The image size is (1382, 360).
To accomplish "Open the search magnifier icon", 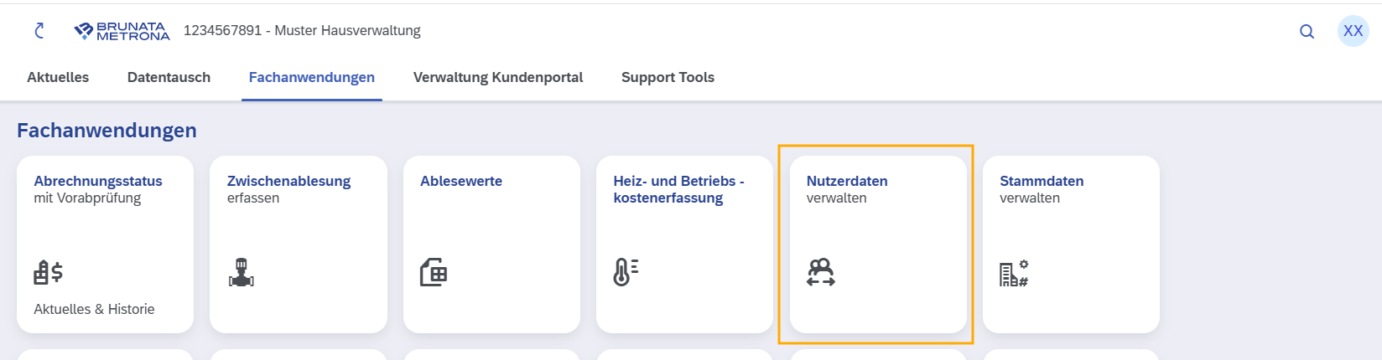I will pyautogui.click(x=1307, y=32).
